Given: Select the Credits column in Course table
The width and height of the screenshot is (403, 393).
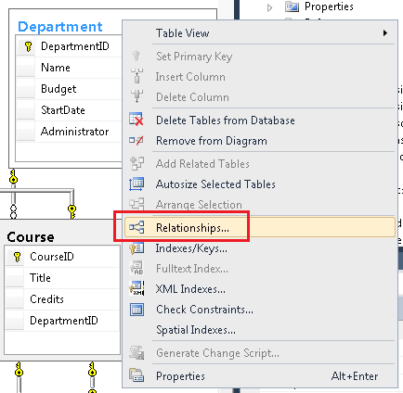Looking at the screenshot, I should pos(62,299).
